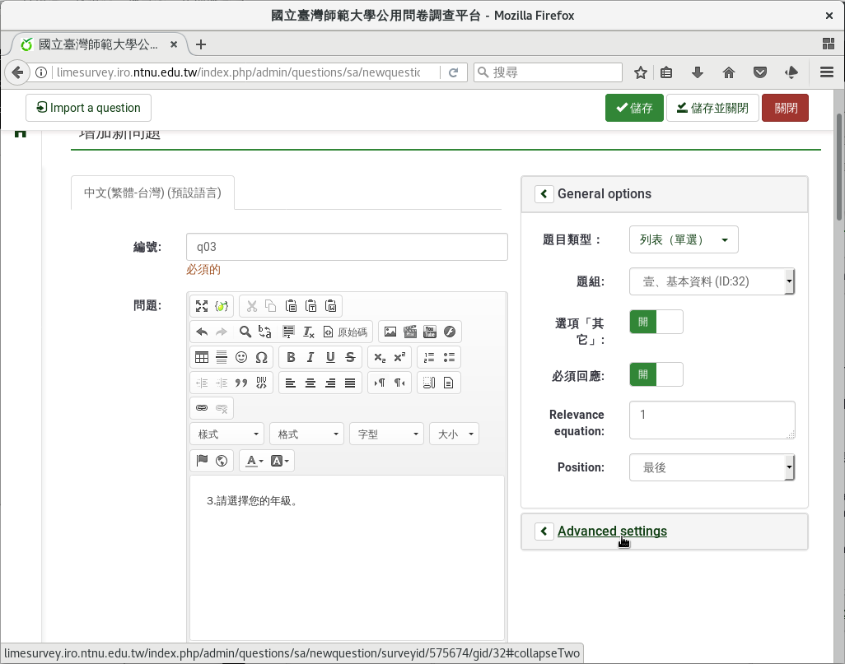
Task: Open the Firefox hamburger menu
Action: pyautogui.click(x=827, y=72)
